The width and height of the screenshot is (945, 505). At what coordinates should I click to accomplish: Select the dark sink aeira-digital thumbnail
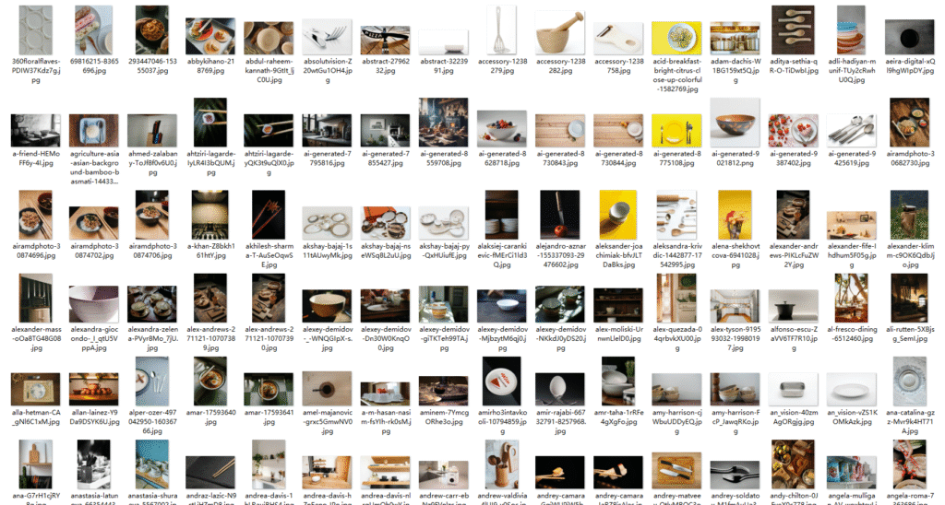909,37
